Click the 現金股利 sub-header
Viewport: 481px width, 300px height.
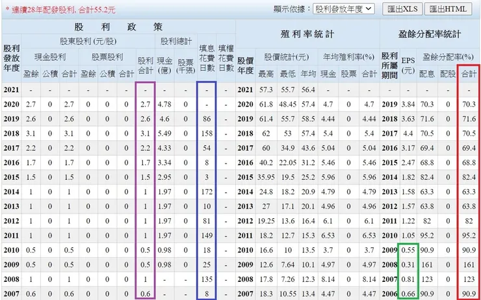click(50, 57)
